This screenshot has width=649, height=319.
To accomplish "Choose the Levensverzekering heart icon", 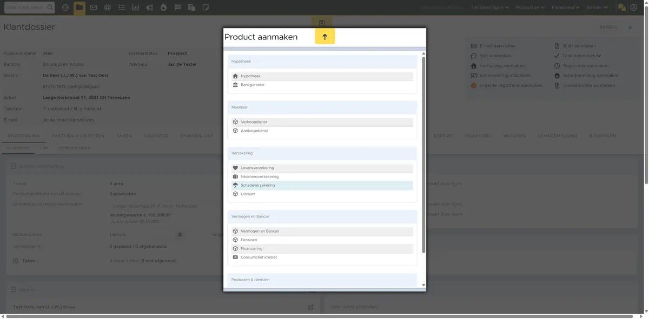I will point(235,168).
